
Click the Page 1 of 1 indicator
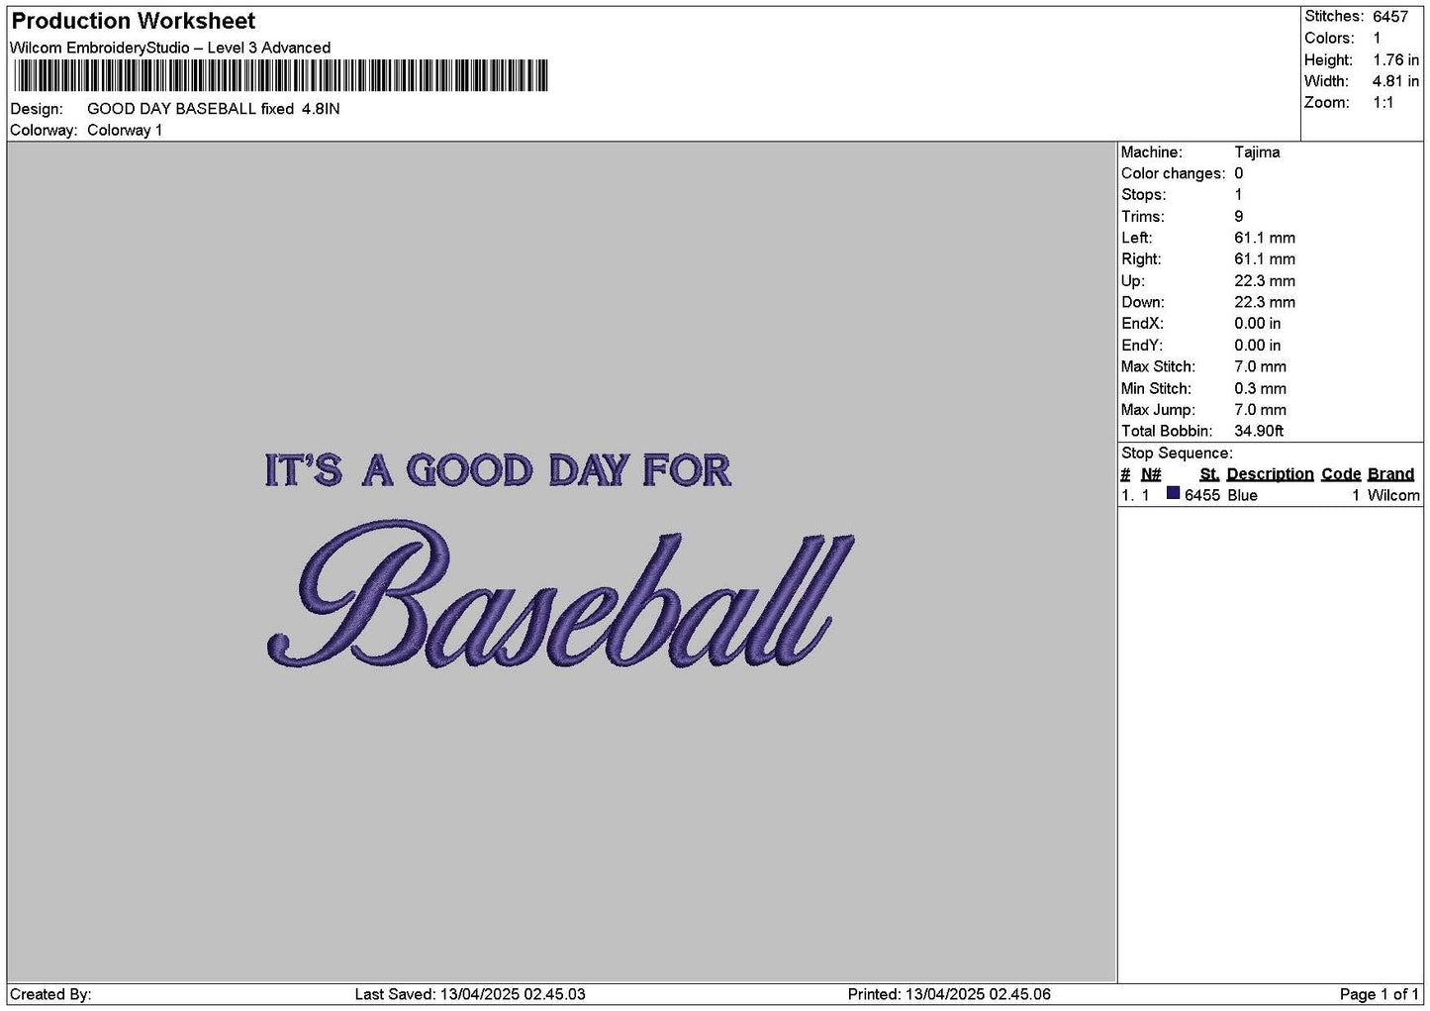[1380, 994]
